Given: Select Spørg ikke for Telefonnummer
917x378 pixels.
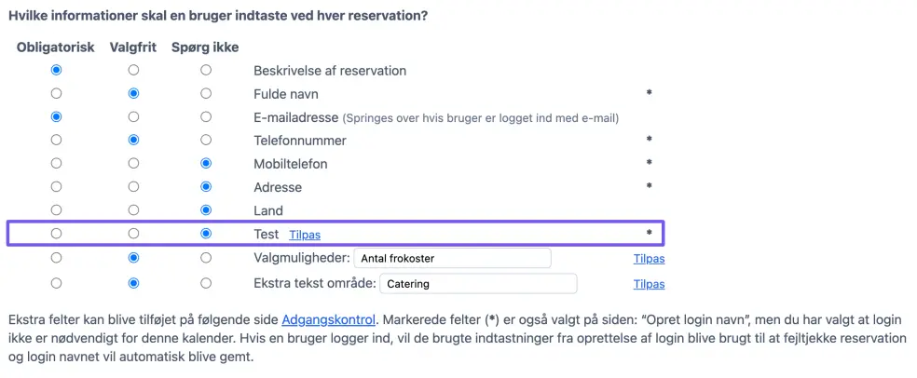Looking at the screenshot, I should tap(206, 141).
